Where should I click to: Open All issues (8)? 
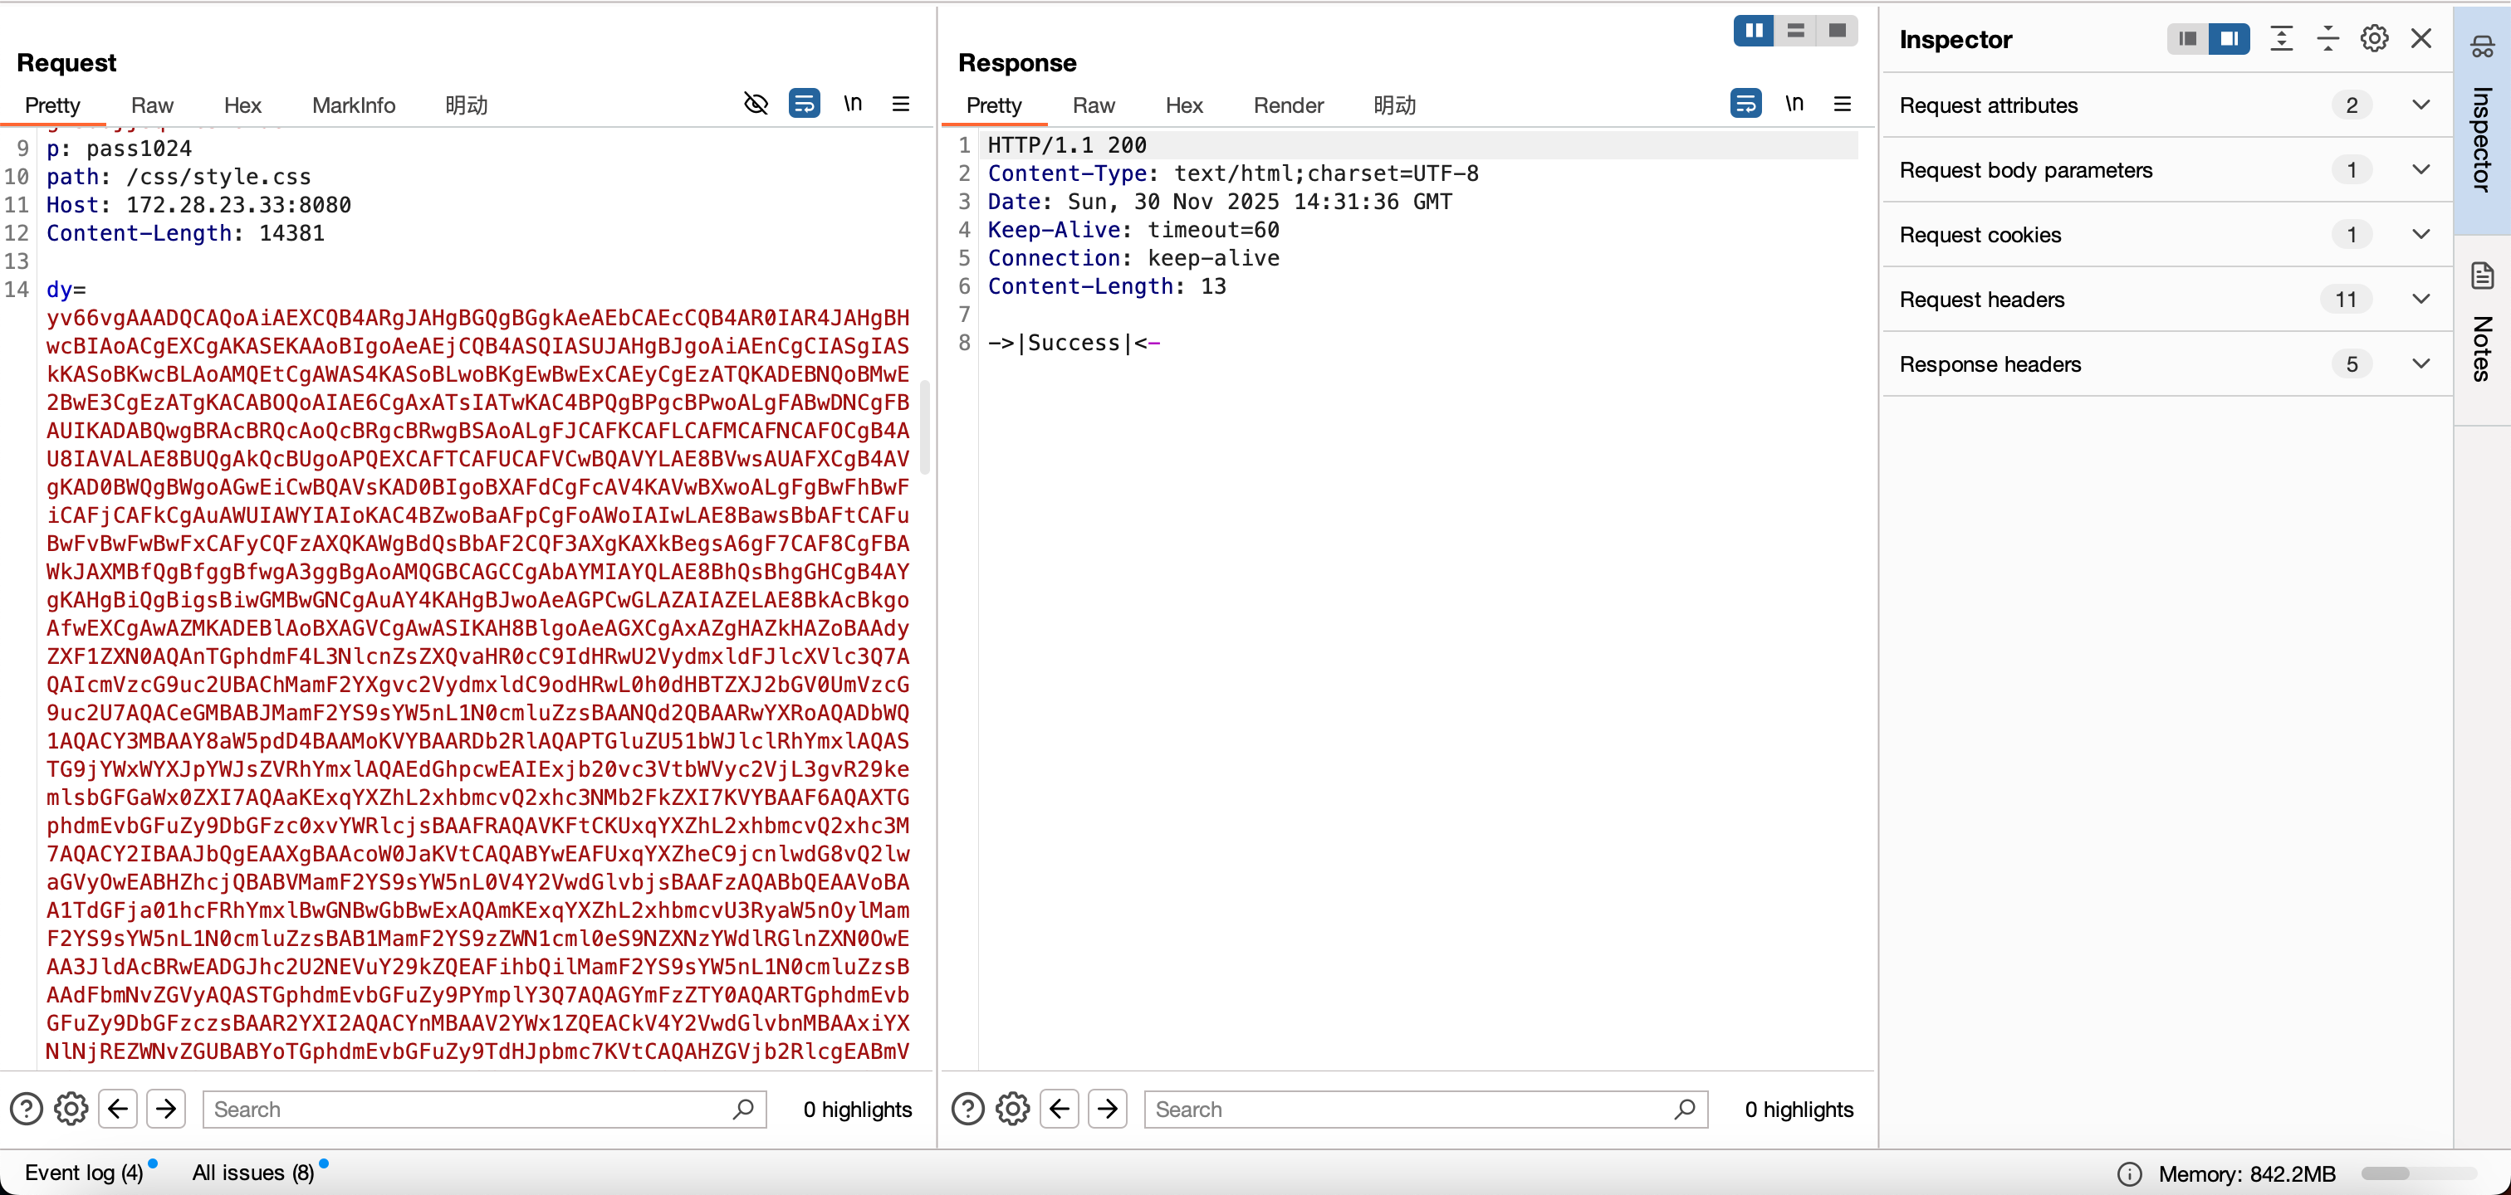point(253,1173)
